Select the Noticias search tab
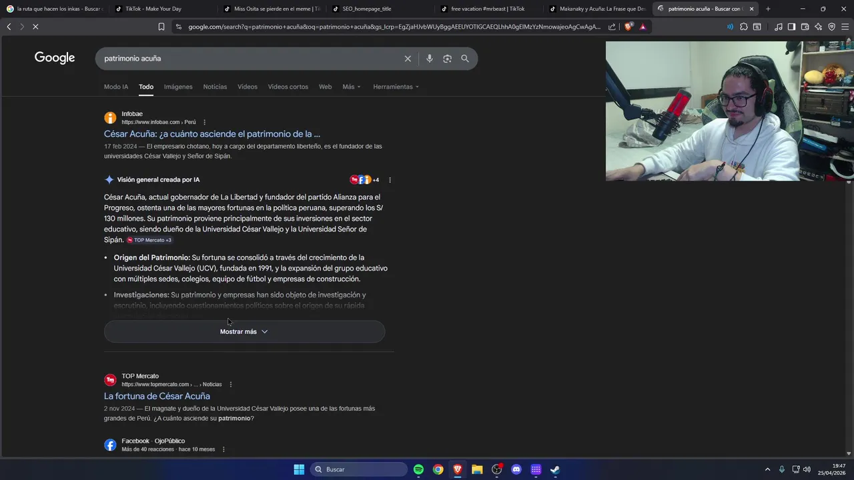The width and height of the screenshot is (854, 480). pos(215,87)
